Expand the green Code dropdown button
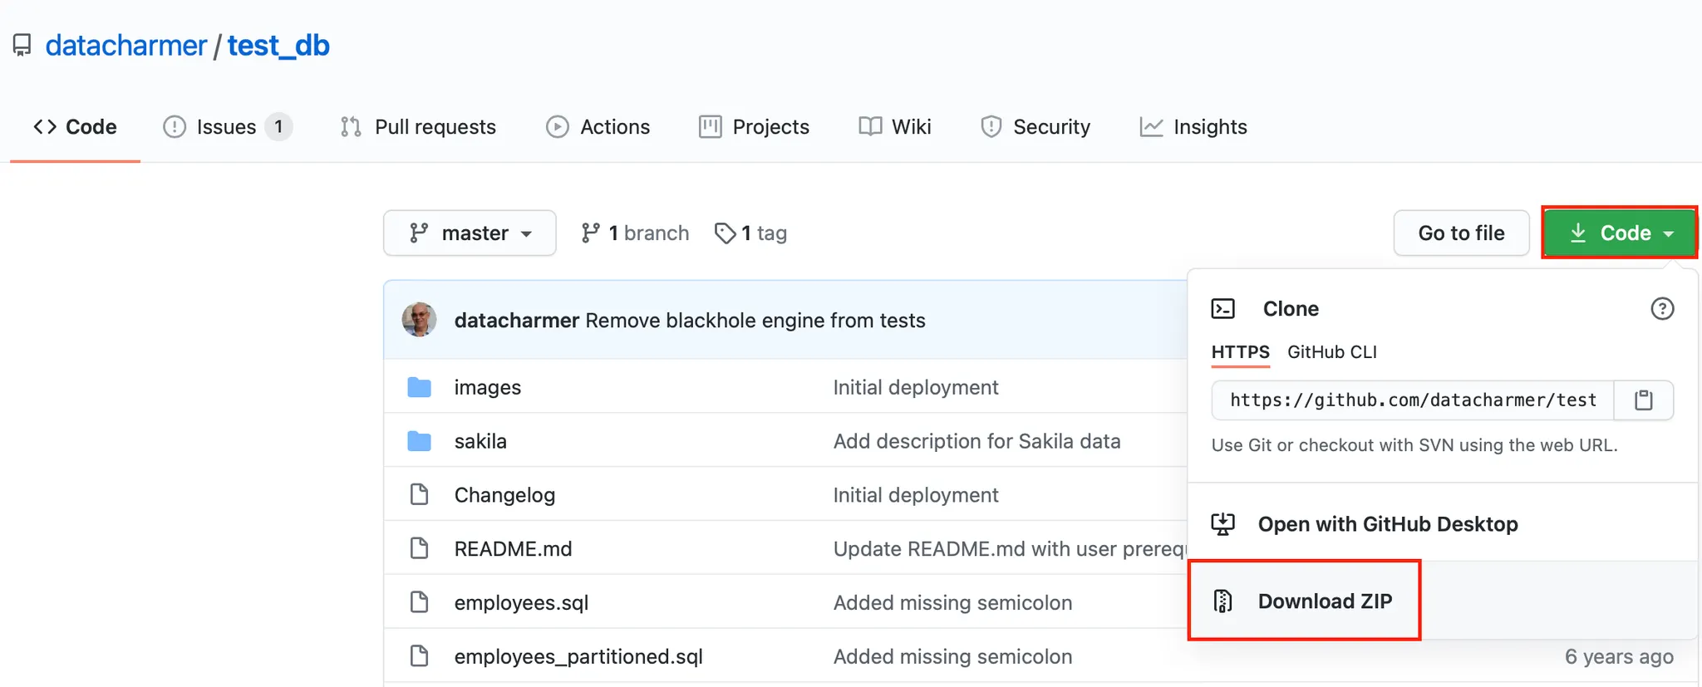The height and width of the screenshot is (687, 1702). (1619, 233)
